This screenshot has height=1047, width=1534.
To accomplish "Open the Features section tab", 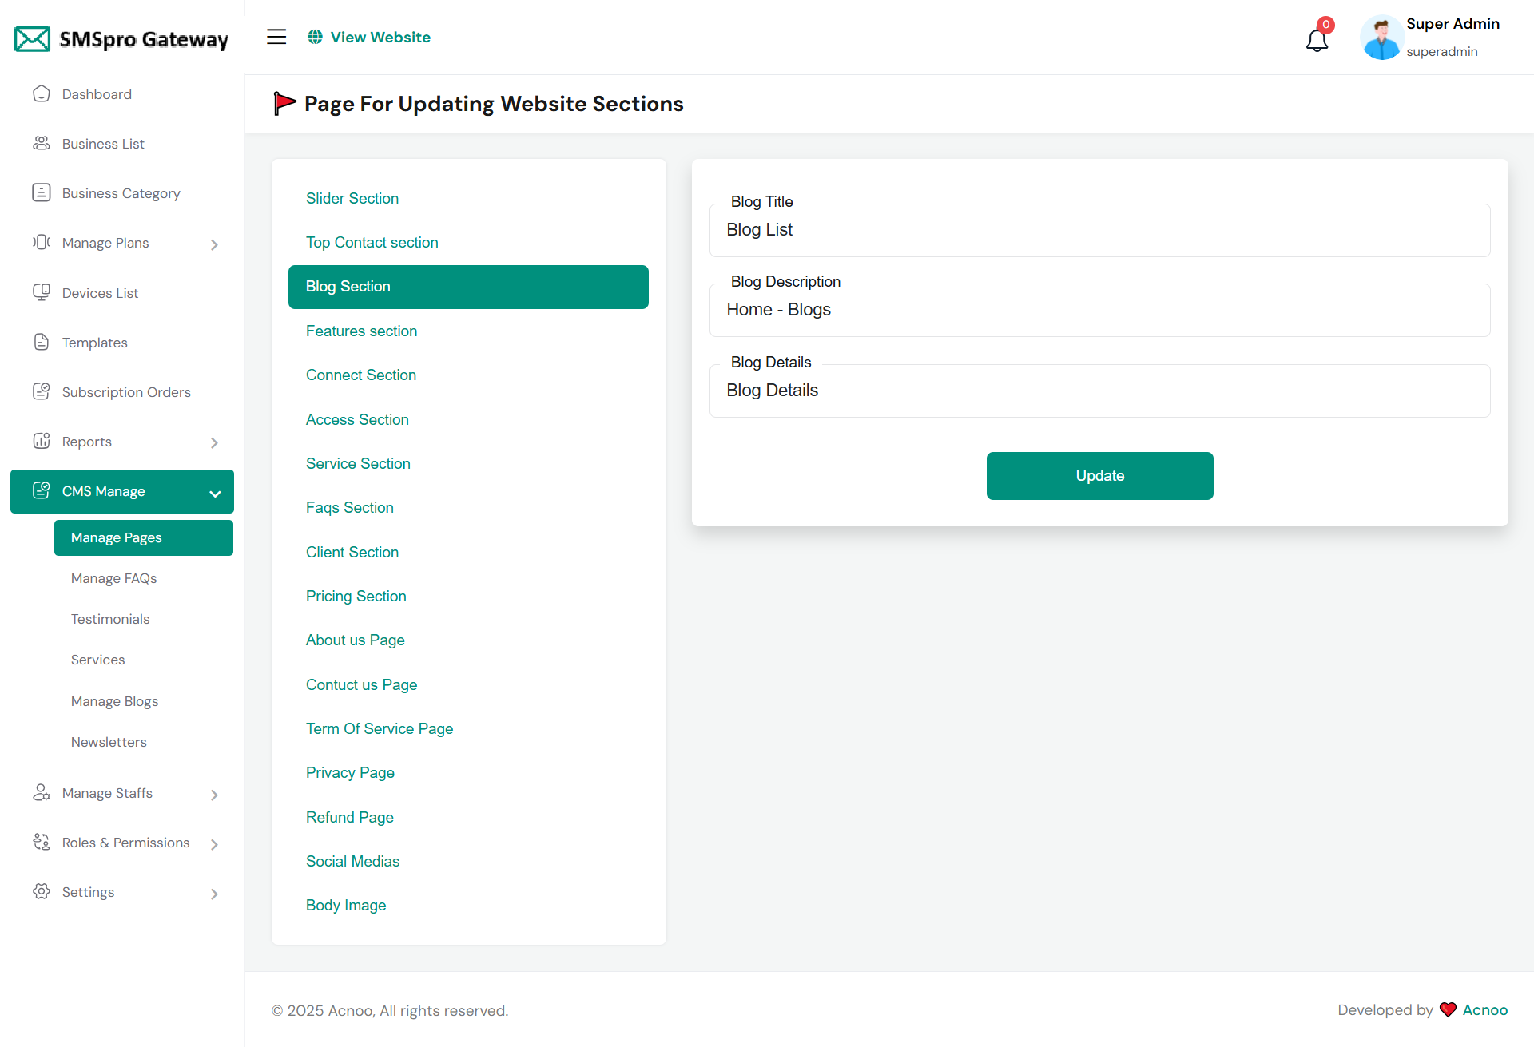I will tap(361, 331).
